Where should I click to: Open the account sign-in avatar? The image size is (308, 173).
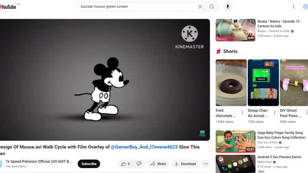305,7
